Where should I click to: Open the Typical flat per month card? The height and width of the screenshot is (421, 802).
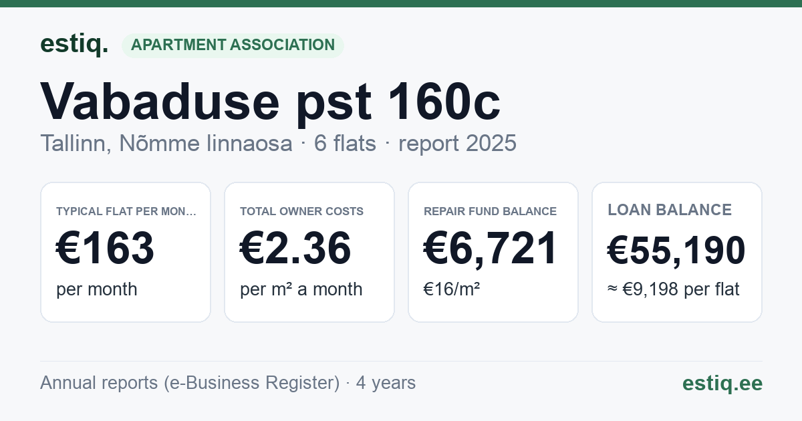(126, 252)
